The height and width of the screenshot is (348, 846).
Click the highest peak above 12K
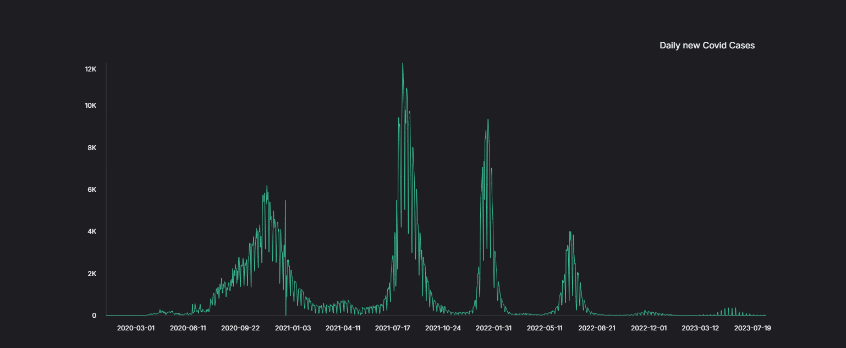pyautogui.click(x=403, y=64)
